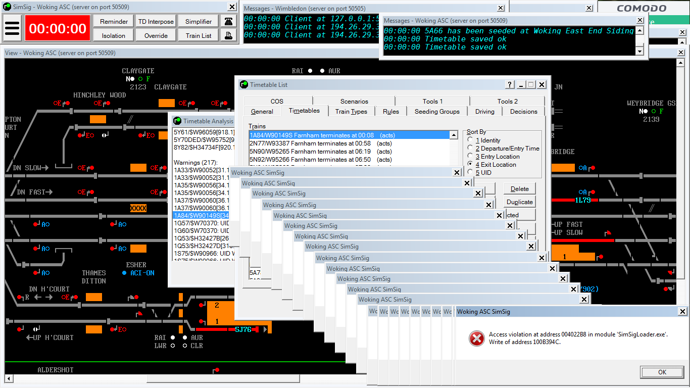Click the ESHER ACI-ON indicator dot
The height and width of the screenshot is (388, 690).
[x=124, y=273]
